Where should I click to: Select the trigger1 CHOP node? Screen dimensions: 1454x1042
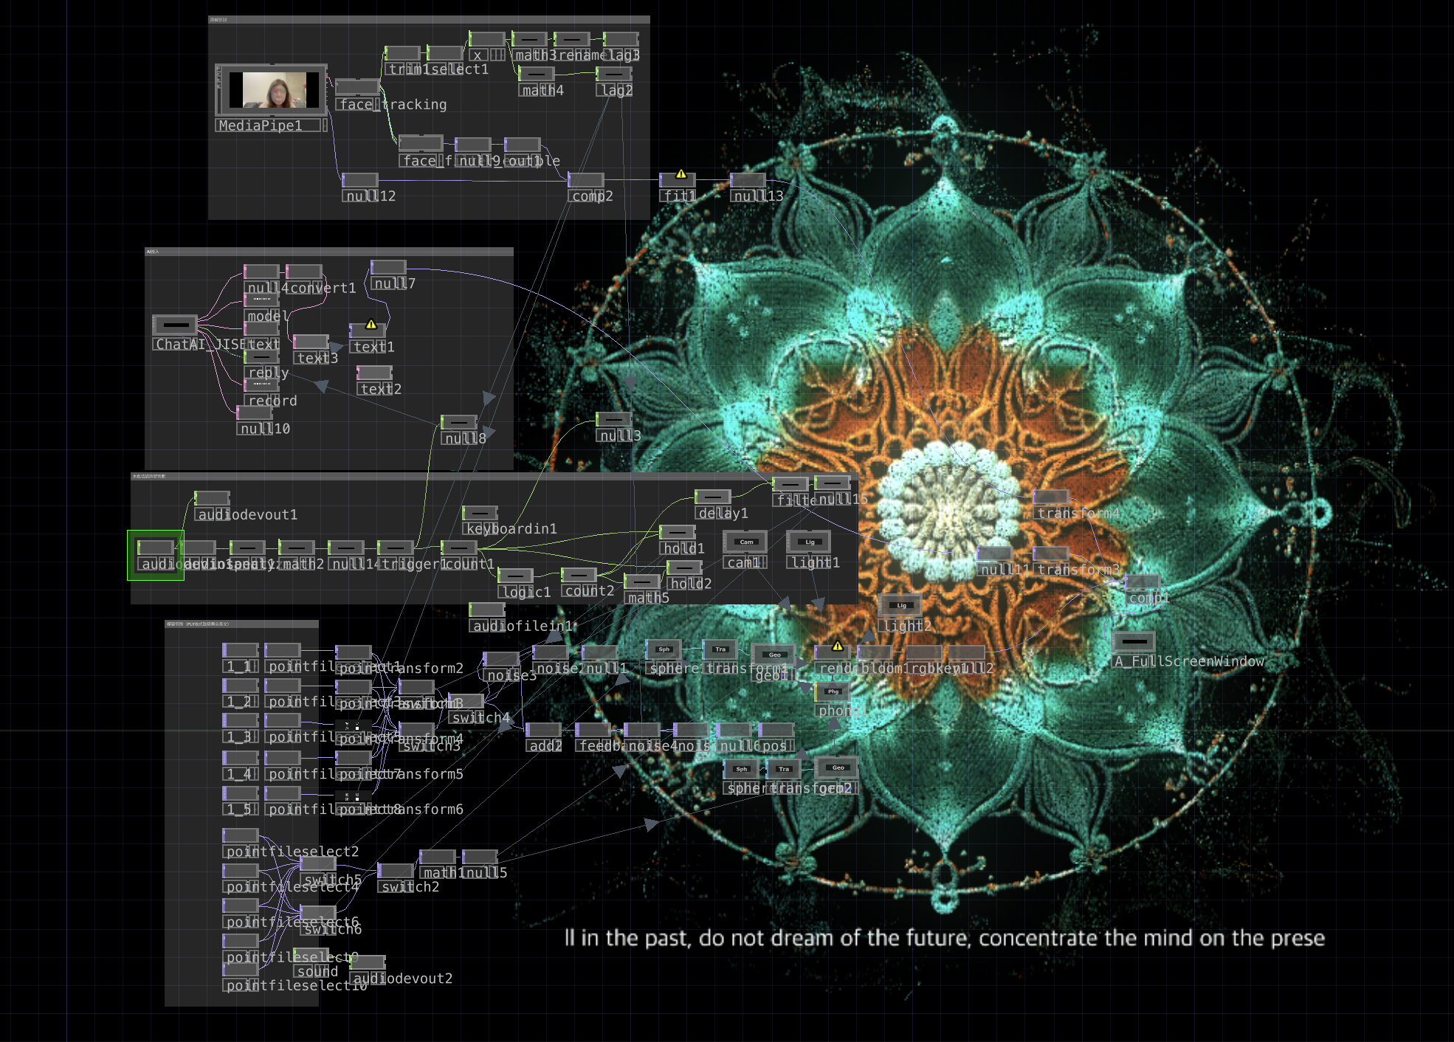[x=395, y=548]
